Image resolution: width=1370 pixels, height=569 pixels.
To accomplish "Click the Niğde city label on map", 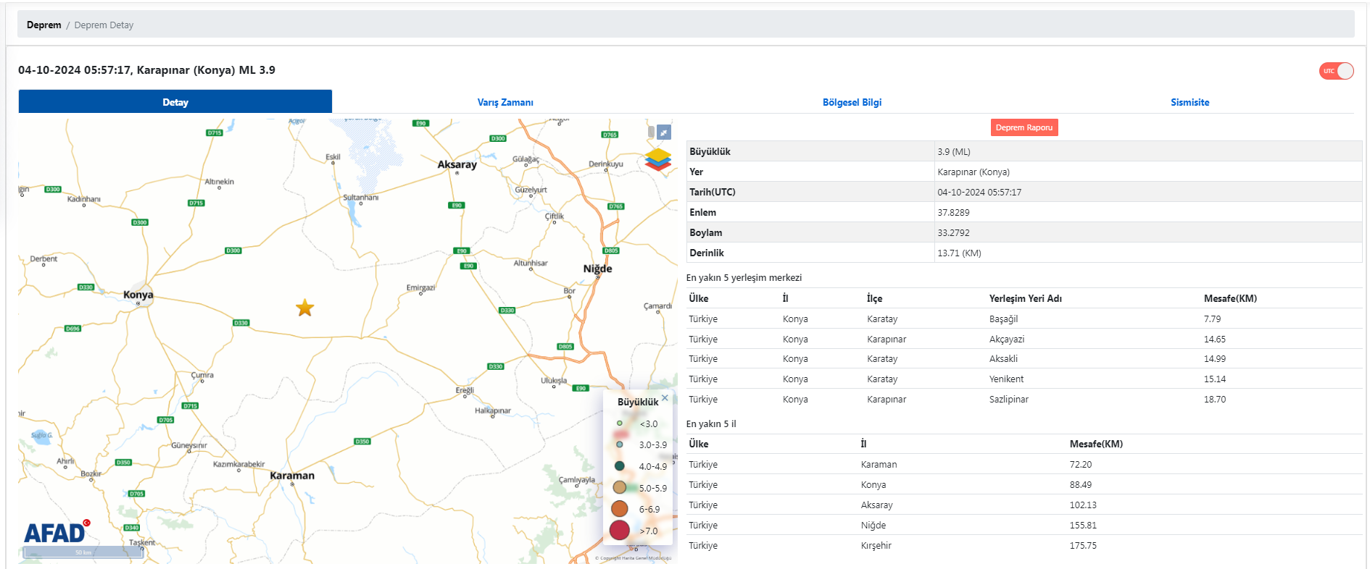I will (597, 269).
